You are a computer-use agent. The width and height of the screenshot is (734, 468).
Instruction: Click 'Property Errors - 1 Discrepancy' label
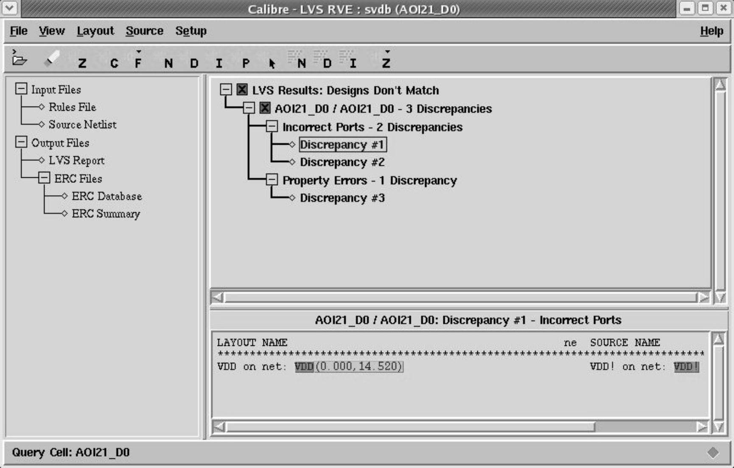point(370,180)
